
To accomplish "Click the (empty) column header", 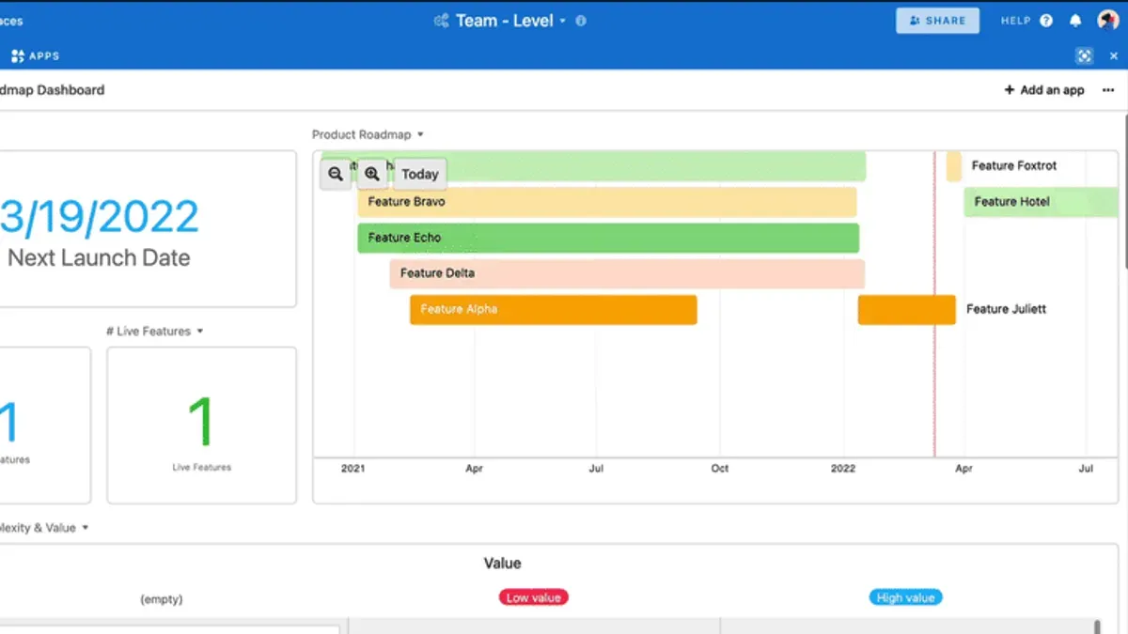I will [162, 599].
